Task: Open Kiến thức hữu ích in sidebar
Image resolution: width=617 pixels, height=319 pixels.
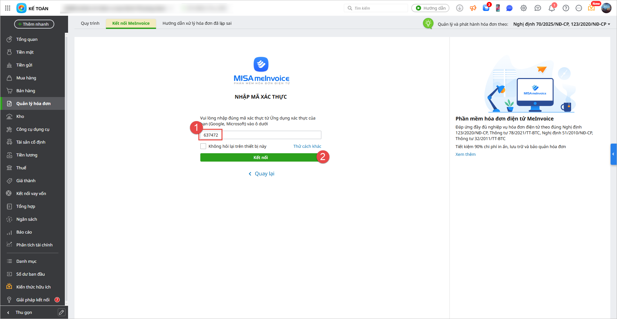Action: (x=33, y=287)
